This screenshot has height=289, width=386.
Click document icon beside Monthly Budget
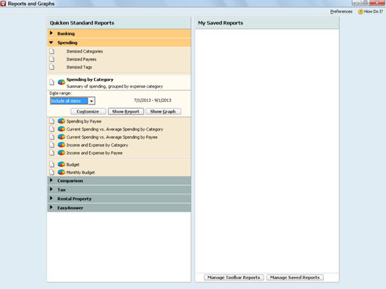pos(51,172)
